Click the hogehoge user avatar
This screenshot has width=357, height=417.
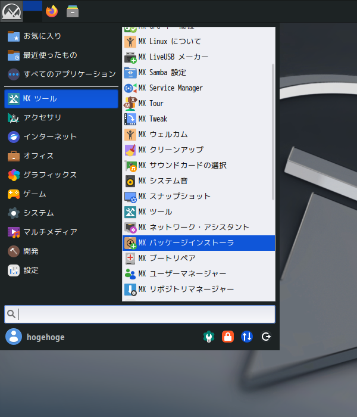click(14, 337)
